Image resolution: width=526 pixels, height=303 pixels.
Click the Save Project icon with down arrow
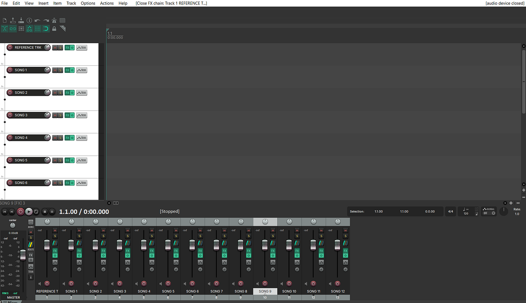21,20
